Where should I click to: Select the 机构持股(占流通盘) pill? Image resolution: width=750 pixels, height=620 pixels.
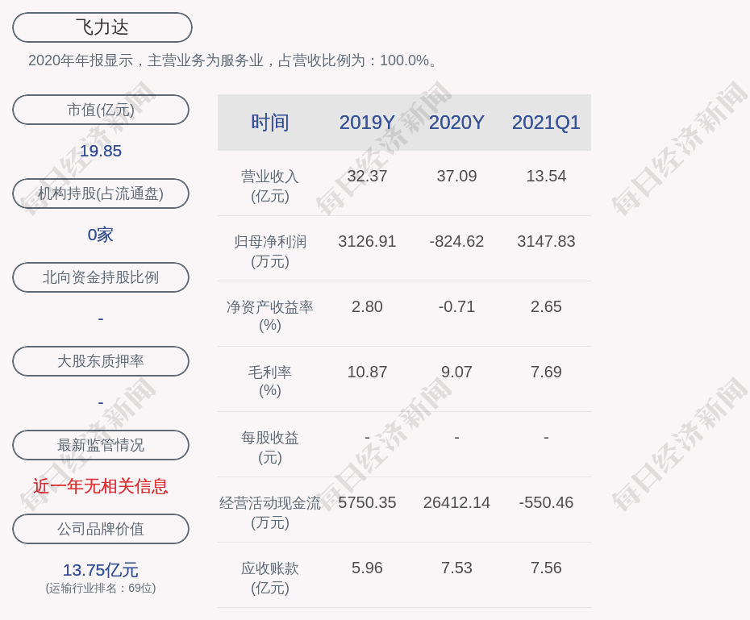tap(101, 193)
